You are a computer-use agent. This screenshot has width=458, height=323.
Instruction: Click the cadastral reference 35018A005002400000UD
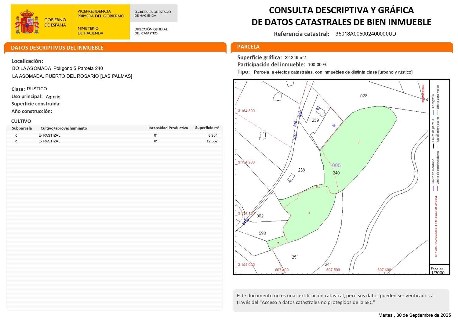click(x=365, y=34)
